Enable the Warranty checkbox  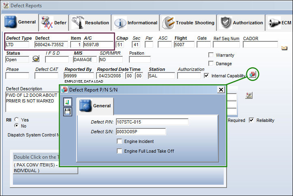pyautogui.click(x=211, y=55)
